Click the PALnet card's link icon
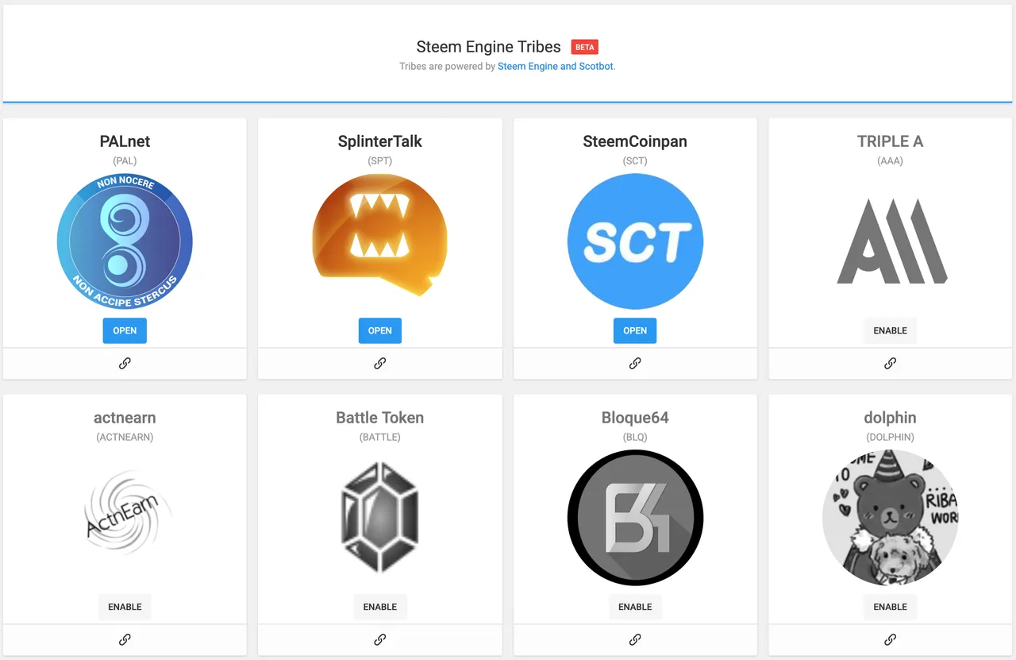This screenshot has width=1016, height=660. [x=125, y=363]
